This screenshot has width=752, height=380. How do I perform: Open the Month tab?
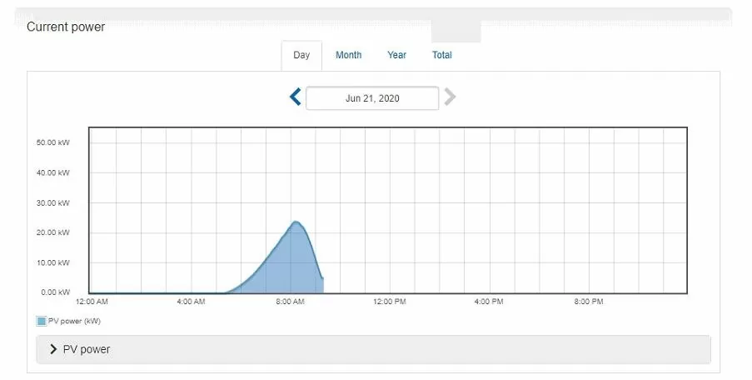pos(349,55)
